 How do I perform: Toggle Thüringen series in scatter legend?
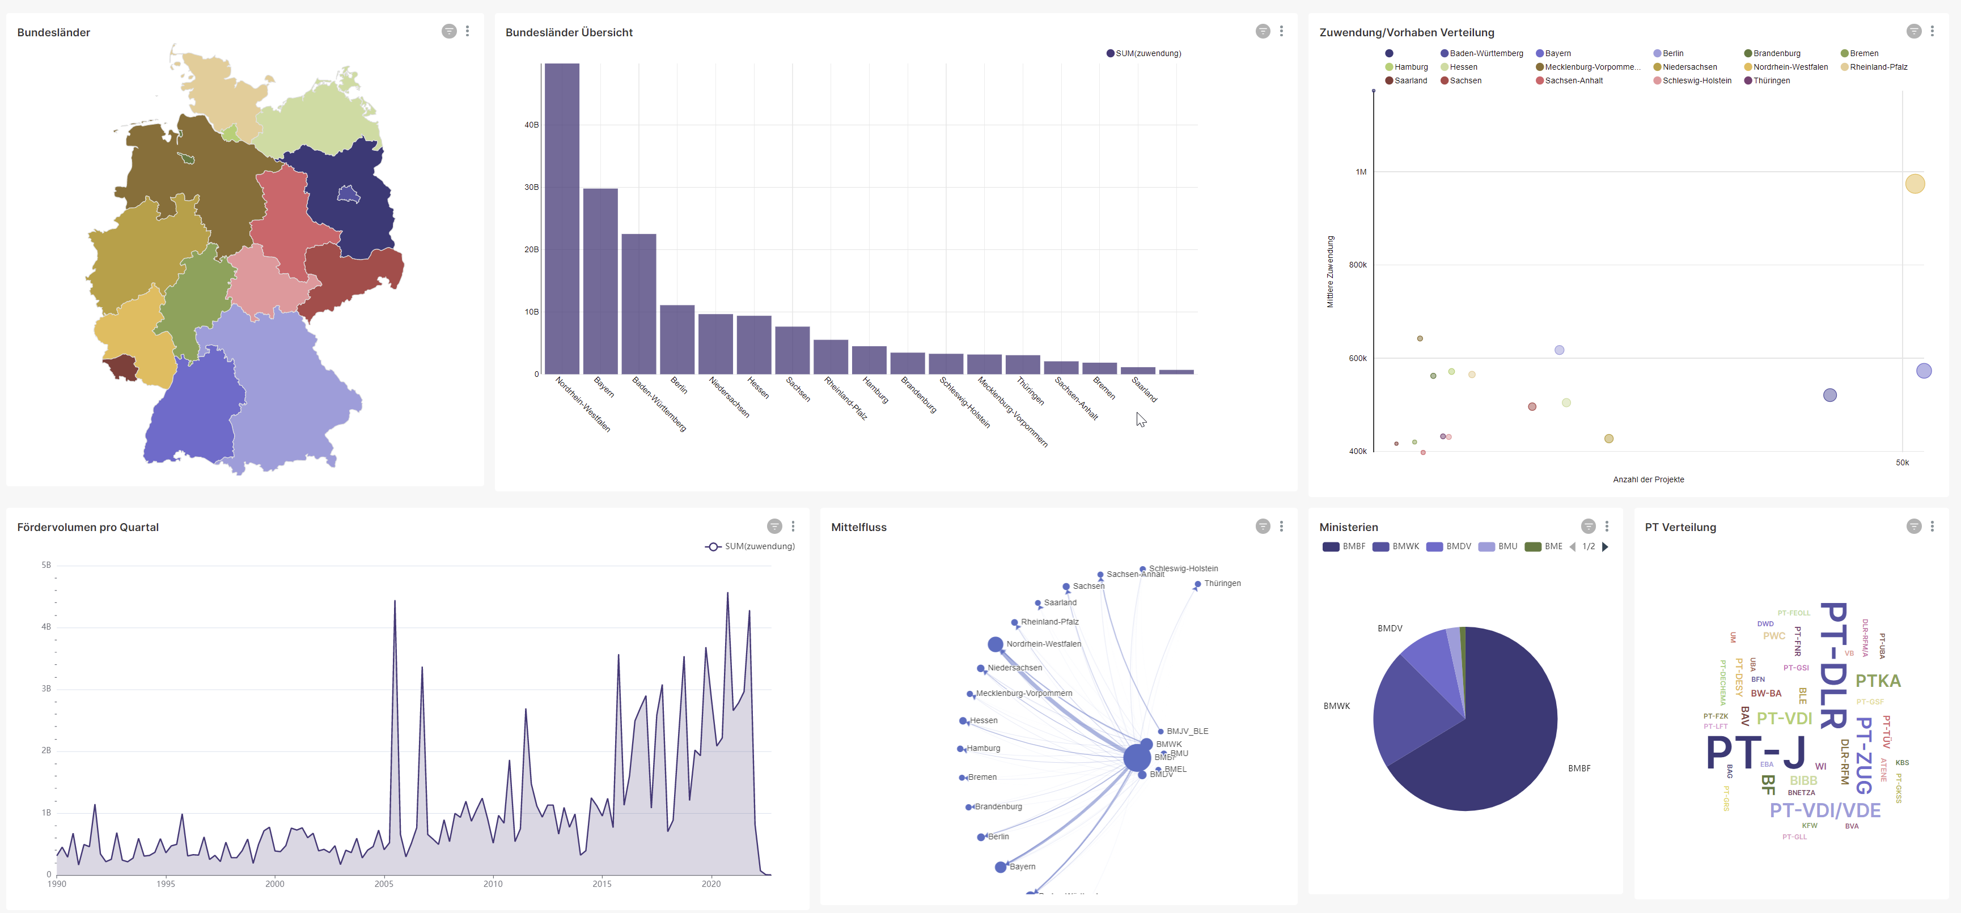point(1767,80)
